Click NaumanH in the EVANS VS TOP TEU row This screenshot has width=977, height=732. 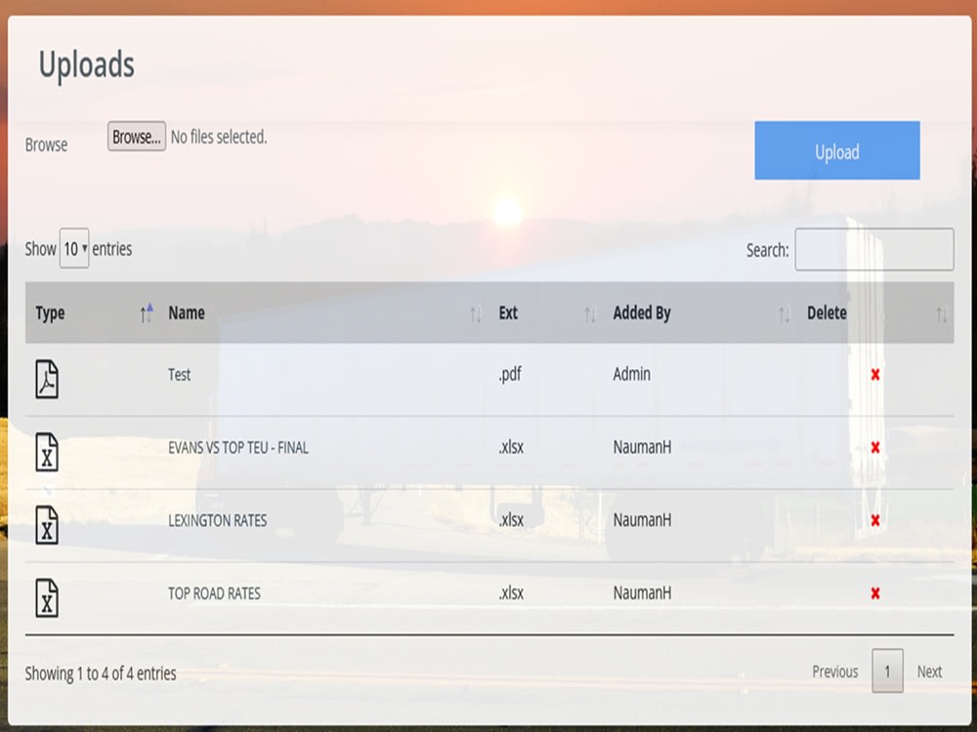(x=643, y=447)
